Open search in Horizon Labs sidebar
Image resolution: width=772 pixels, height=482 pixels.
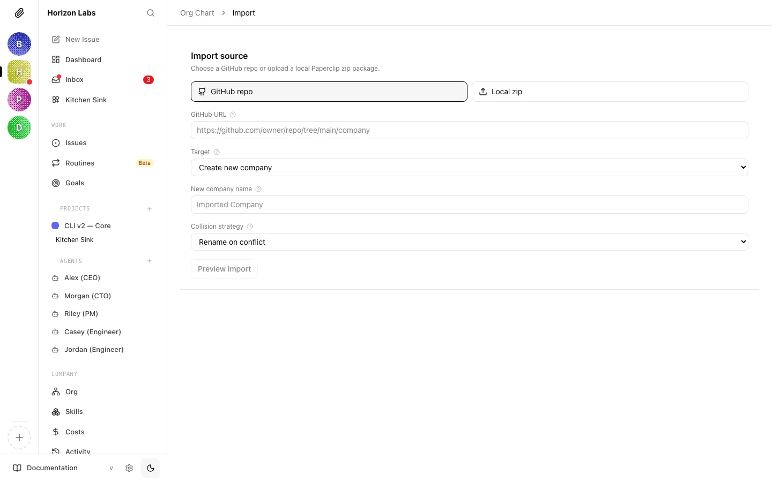pos(151,13)
